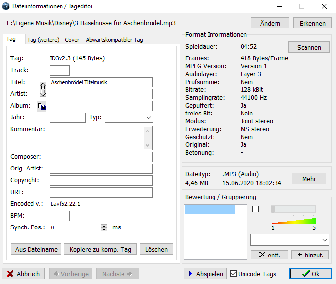Click the rating slider handle

(273, 209)
